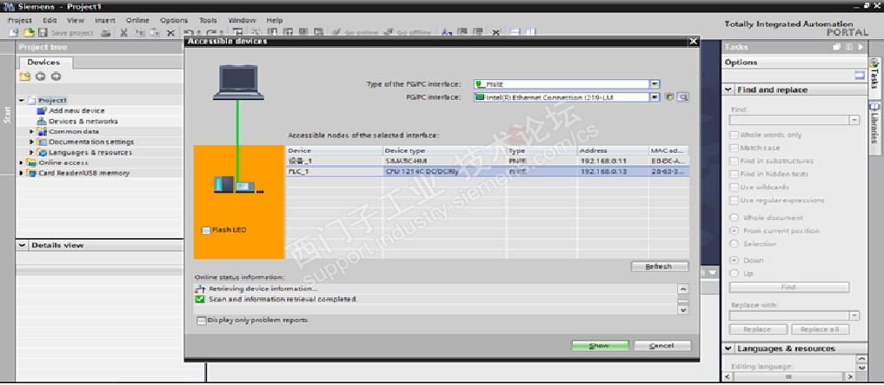
Task: Click the interface settings icon beside PG/PC interface
Action: click(x=670, y=97)
